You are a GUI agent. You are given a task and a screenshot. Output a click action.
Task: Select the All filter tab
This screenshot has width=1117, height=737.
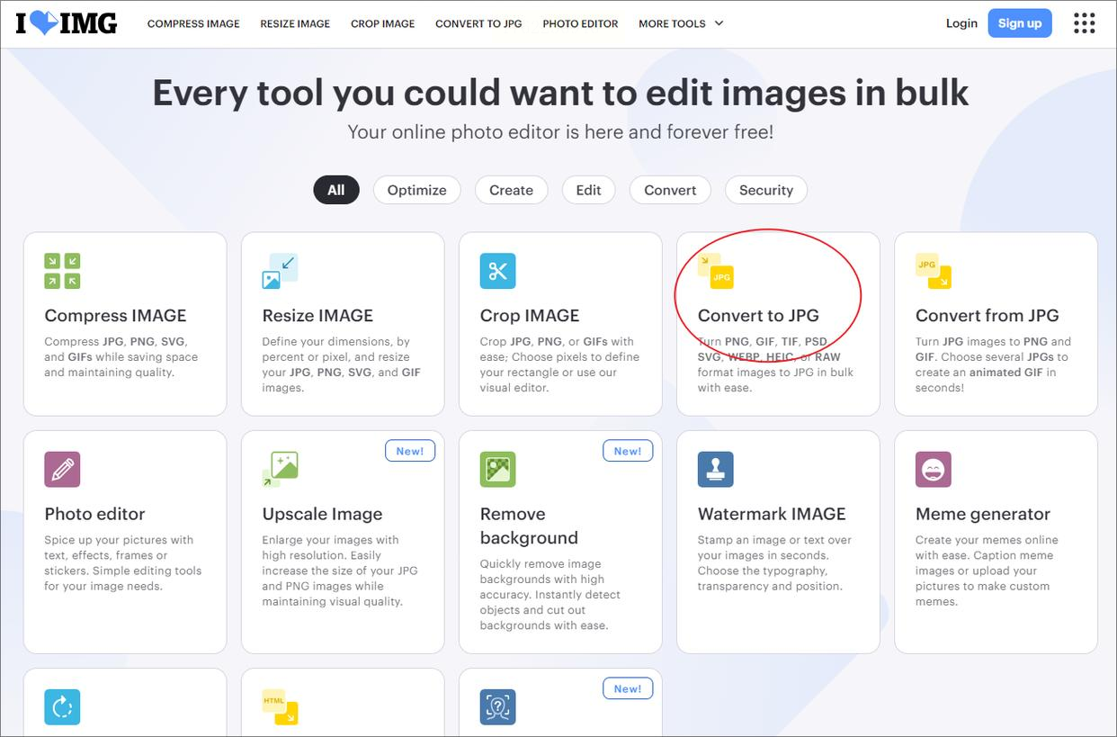pyautogui.click(x=335, y=190)
